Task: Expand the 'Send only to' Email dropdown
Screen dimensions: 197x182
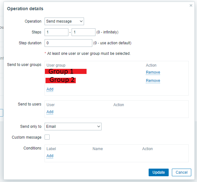Action: (x=73, y=127)
